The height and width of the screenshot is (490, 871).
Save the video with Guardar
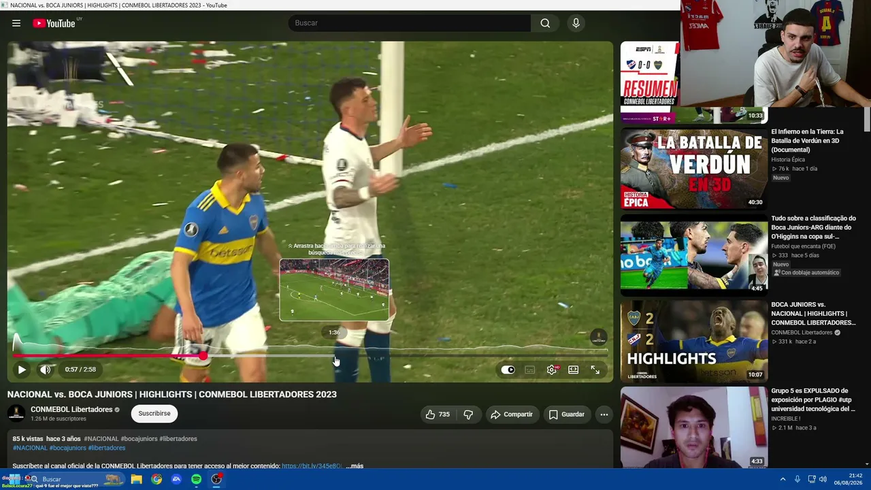[x=567, y=414]
